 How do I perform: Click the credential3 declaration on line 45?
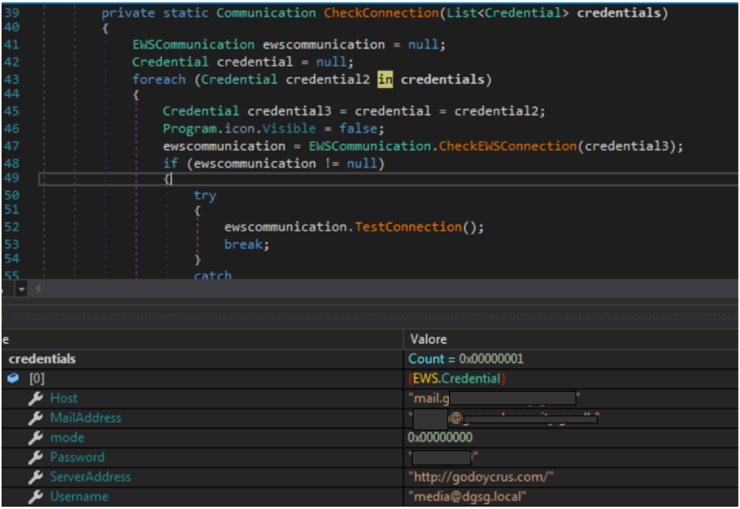click(x=289, y=112)
